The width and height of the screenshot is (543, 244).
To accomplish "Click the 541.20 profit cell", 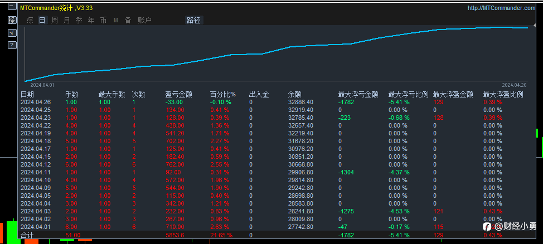I will [x=175, y=133].
